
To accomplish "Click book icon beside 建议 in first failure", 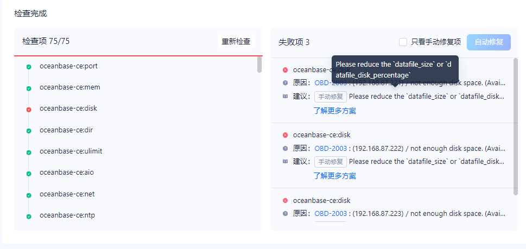I will click(285, 96).
